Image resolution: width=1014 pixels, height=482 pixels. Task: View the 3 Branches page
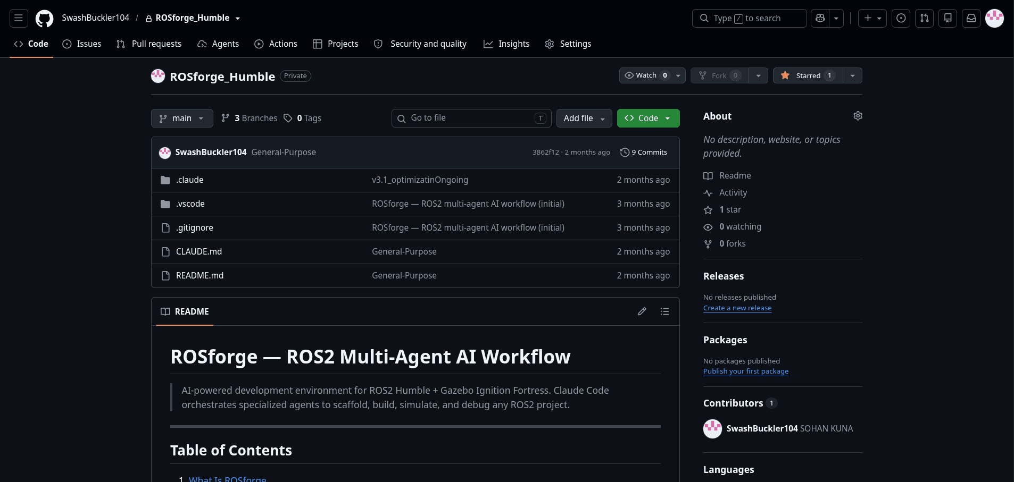tap(250, 118)
